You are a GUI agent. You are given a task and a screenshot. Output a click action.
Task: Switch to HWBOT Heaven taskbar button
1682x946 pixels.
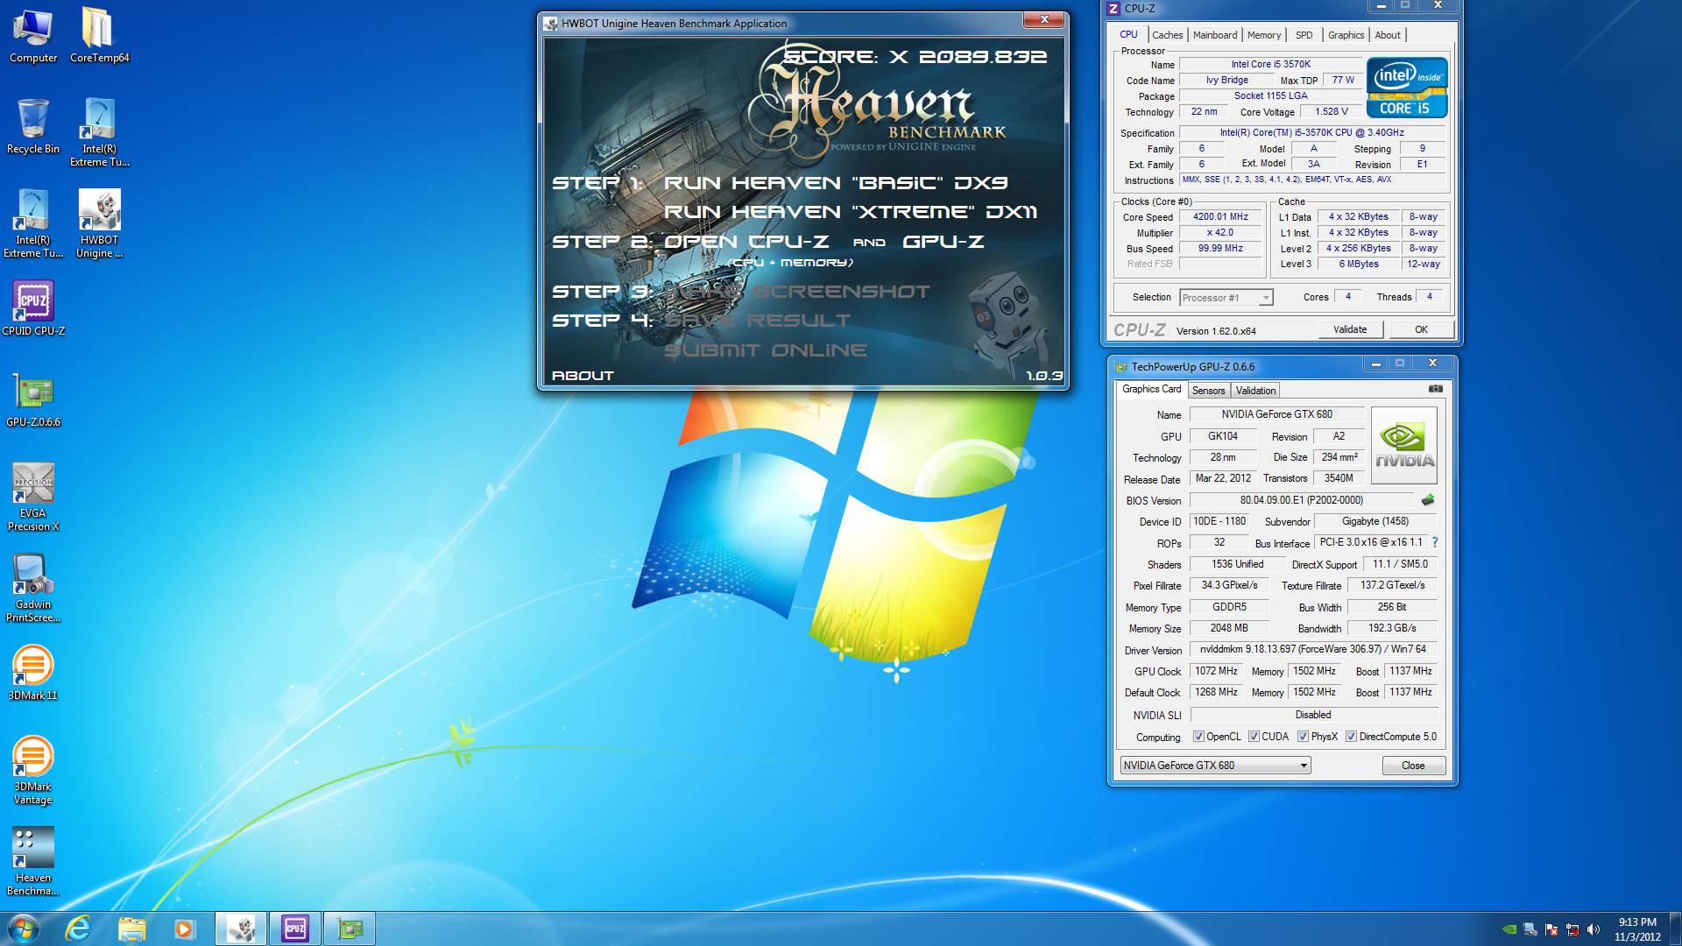[x=241, y=928]
